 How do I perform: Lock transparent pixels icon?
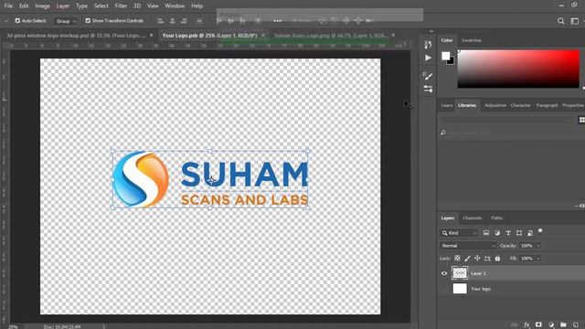457,258
